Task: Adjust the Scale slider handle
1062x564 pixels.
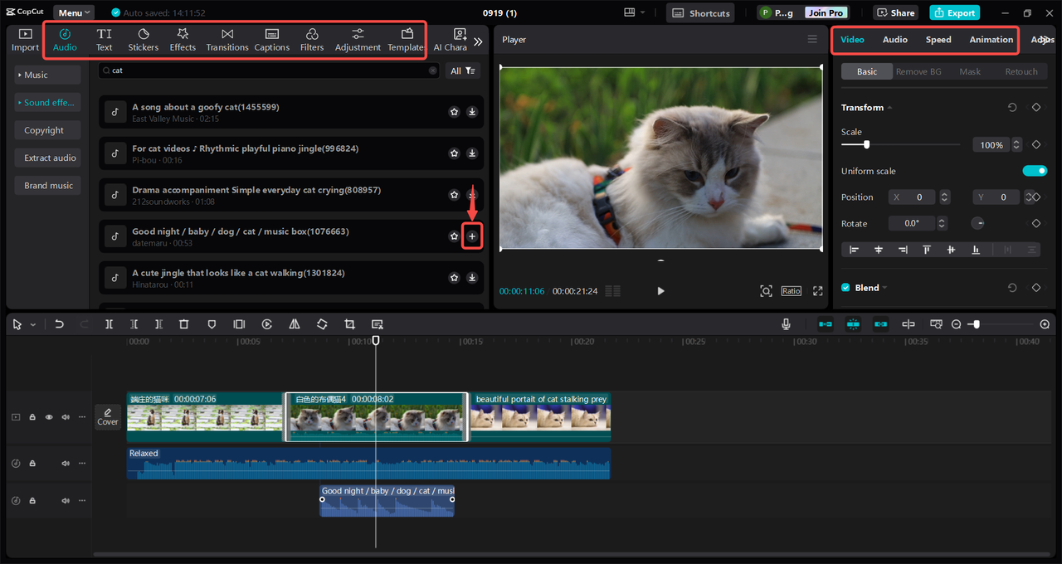Action: tap(866, 144)
